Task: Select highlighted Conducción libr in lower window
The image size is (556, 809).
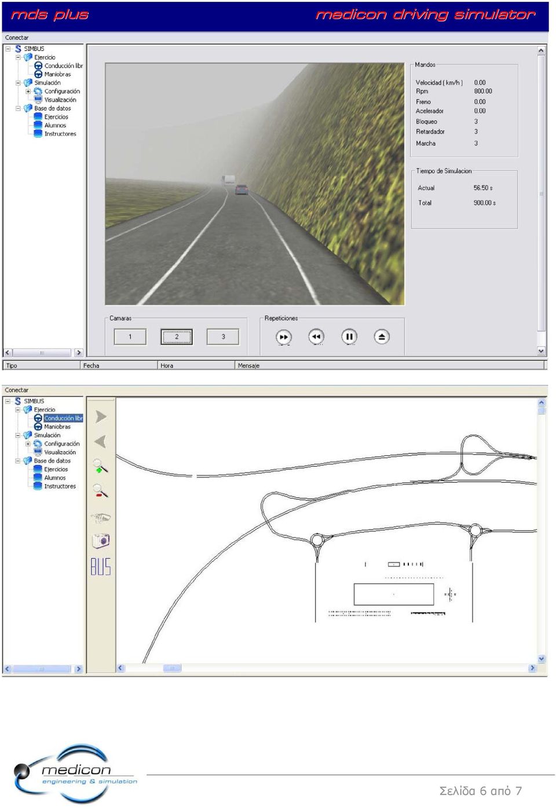Action: click(63, 418)
